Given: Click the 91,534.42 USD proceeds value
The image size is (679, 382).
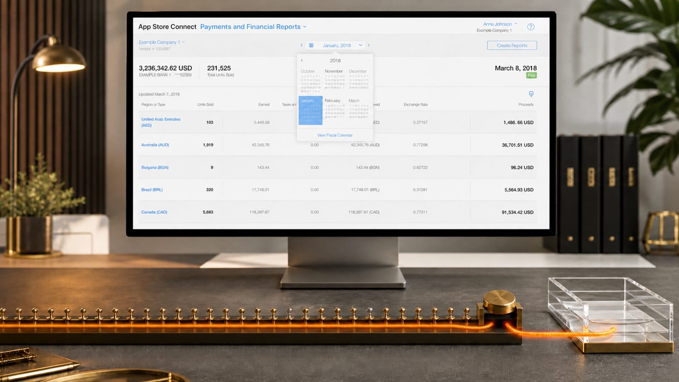Looking at the screenshot, I should pyautogui.click(x=517, y=212).
